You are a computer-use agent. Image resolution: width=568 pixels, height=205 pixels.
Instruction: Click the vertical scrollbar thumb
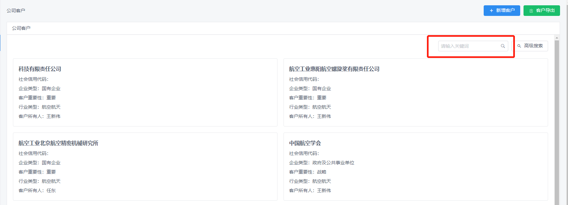pos(557,119)
